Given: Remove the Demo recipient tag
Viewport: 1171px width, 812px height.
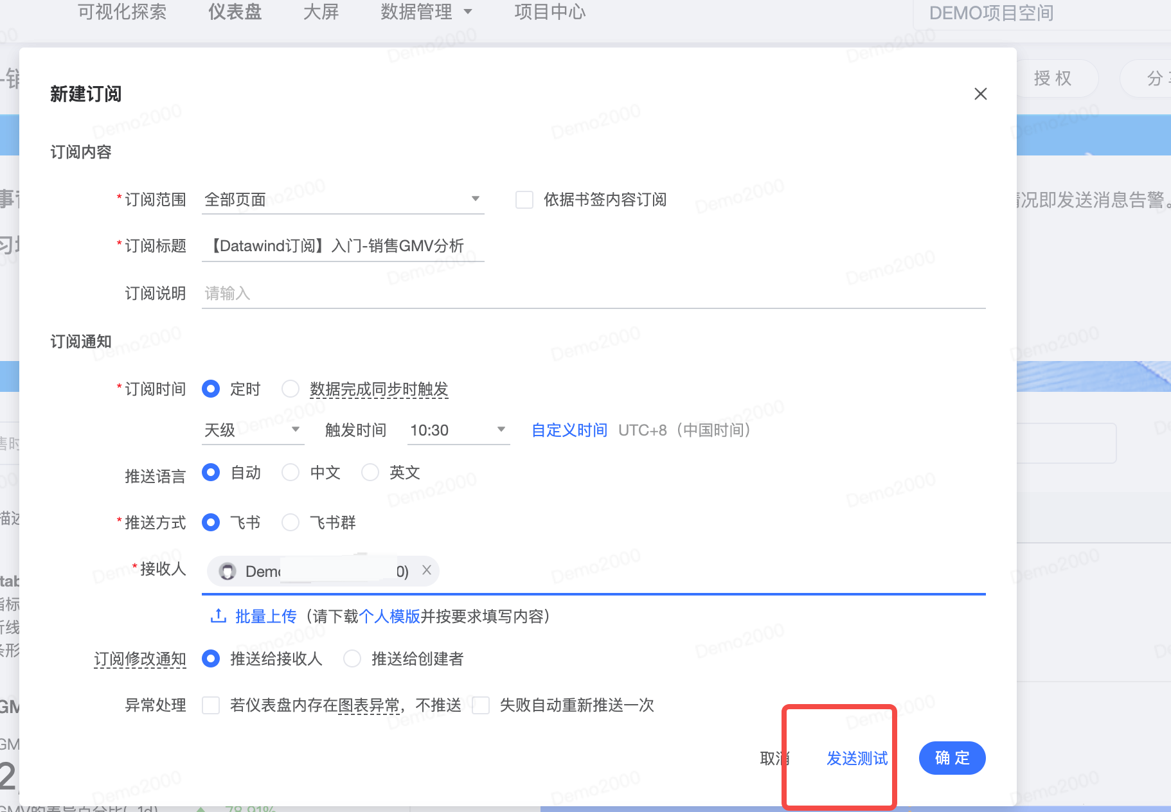Looking at the screenshot, I should pyautogui.click(x=426, y=570).
